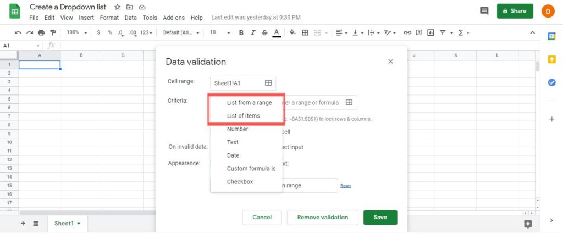This screenshot has width=563, height=234.
Task: Open text rotation dropdown
Action: pyautogui.click(x=390, y=32)
